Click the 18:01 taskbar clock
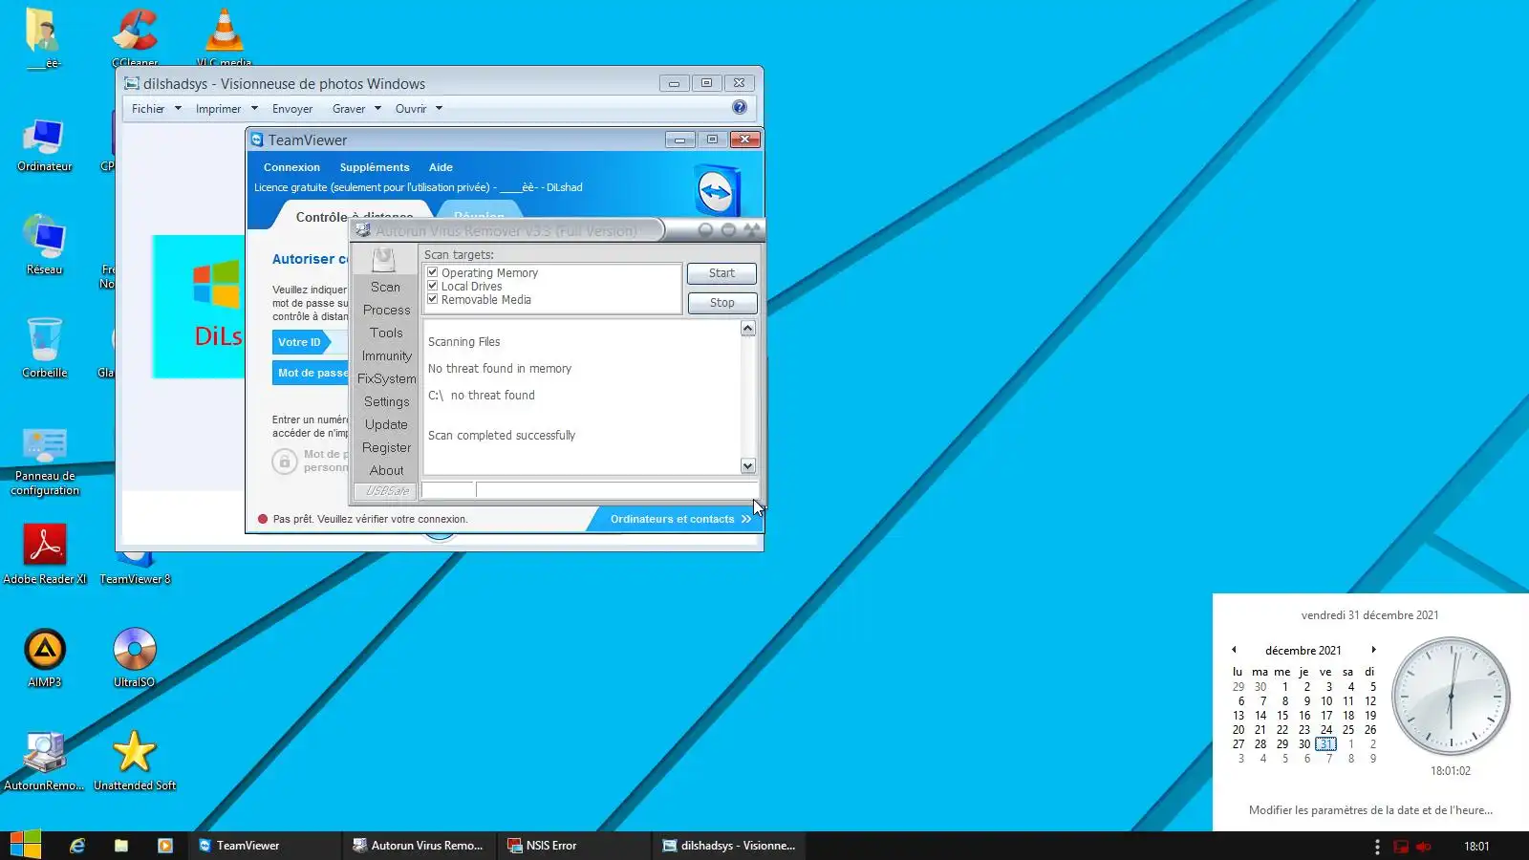 click(1476, 847)
